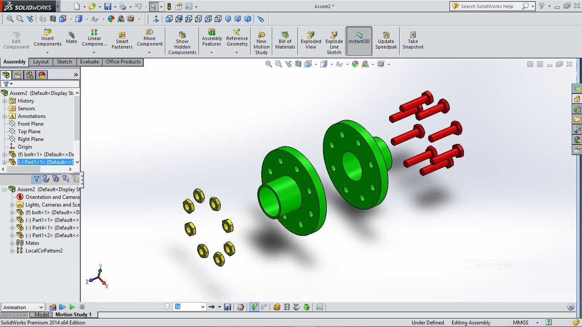Play the animation from start
Image resolution: width=582 pixels, height=327 pixels.
click(63, 307)
